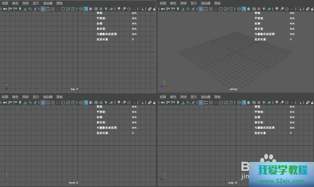Click Bookmarks icon in side view panel
The width and height of the screenshot is (314, 187).
tap(178, 102)
